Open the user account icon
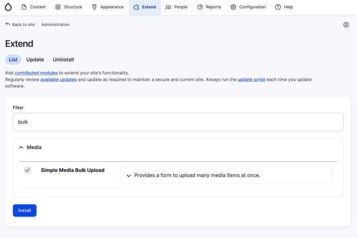 coord(346,25)
